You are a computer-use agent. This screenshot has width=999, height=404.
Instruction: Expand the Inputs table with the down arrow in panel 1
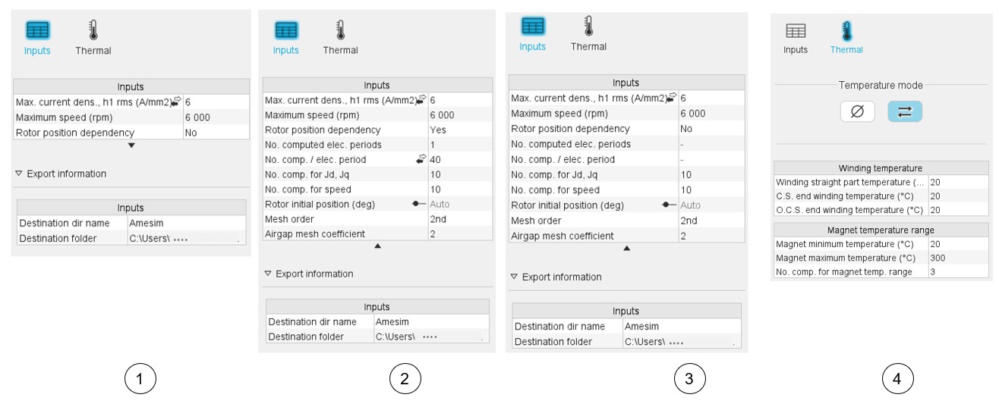tap(131, 145)
